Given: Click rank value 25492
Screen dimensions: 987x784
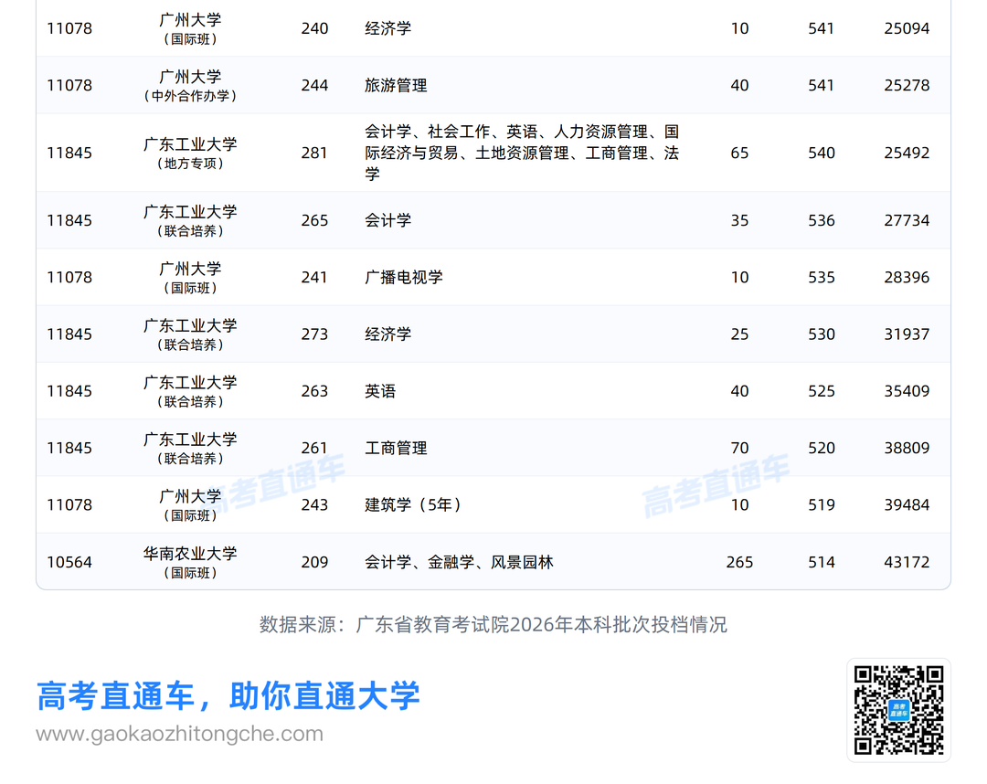Looking at the screenshot, I should (x=907, y=153).
